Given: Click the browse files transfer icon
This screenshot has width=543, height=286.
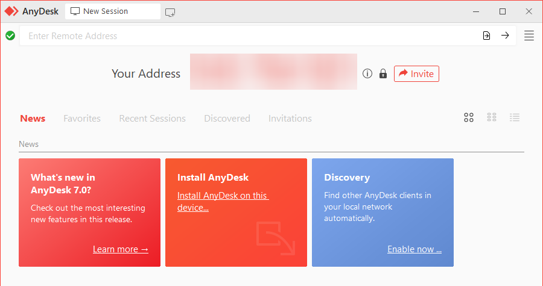Looking at the screenshot, I should [x=486, y=36].
